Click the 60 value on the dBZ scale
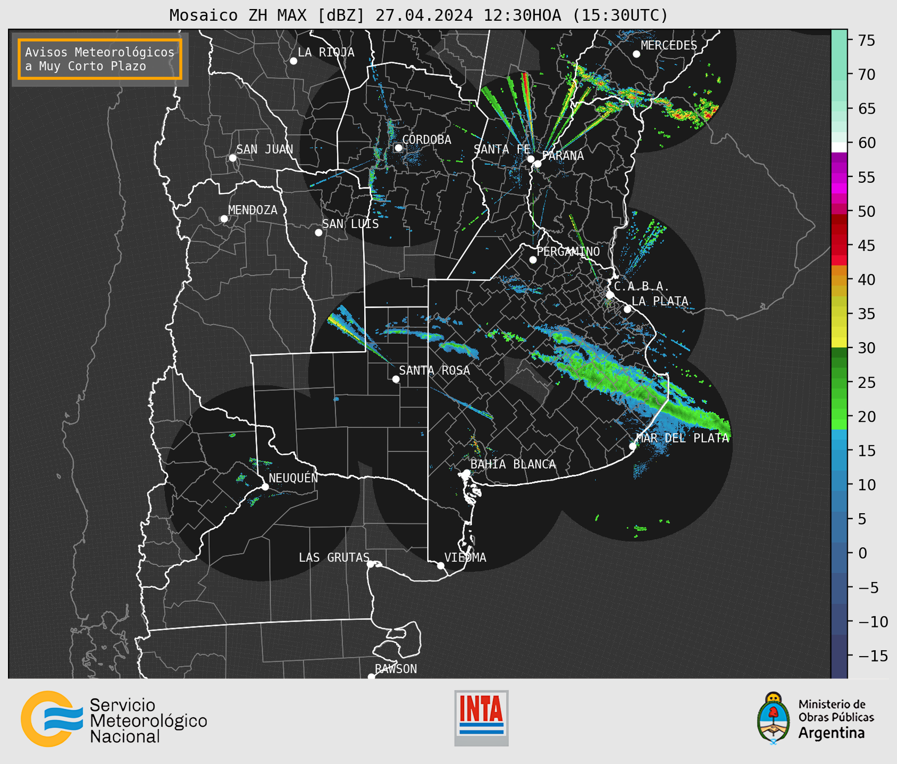This screenshot has width=897, height=764. tap(866, 143)
